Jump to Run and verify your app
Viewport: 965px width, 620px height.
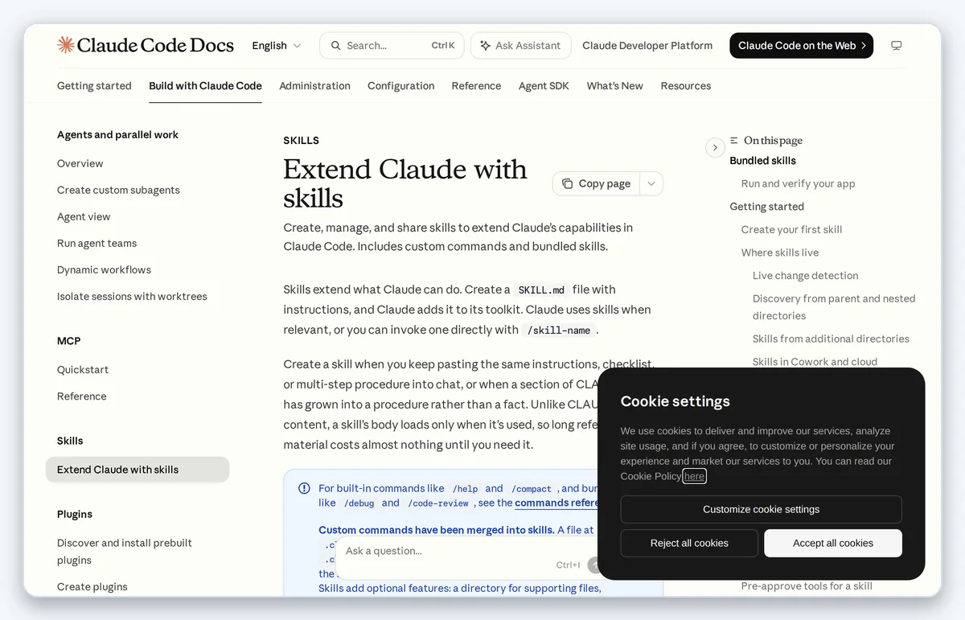click(x=798, y=183)
